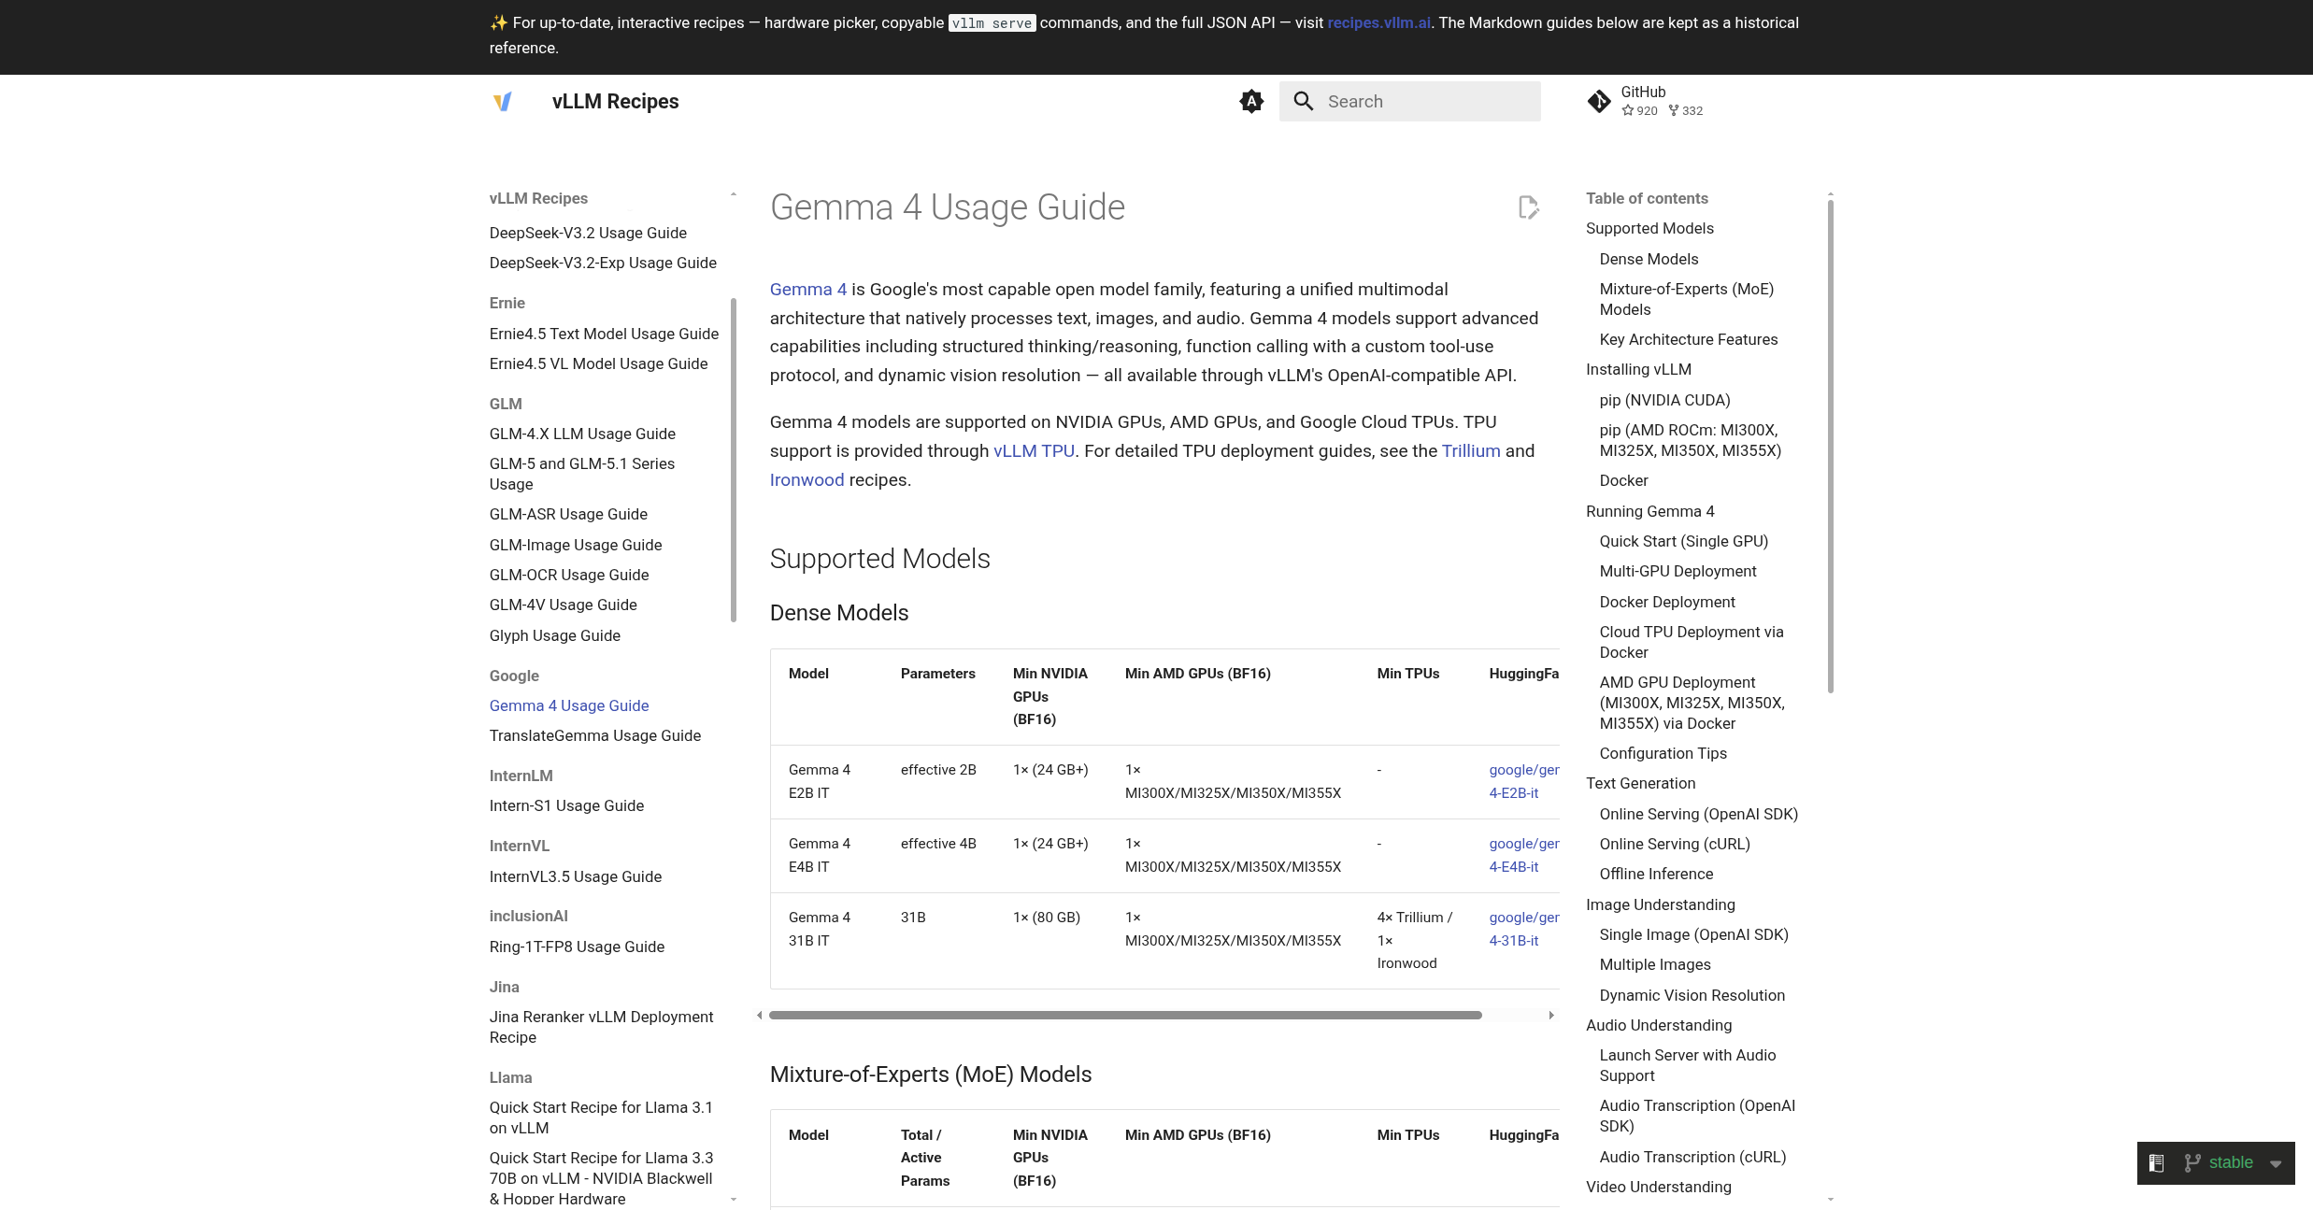Click the vLLM logo icon

coord(503,101)
